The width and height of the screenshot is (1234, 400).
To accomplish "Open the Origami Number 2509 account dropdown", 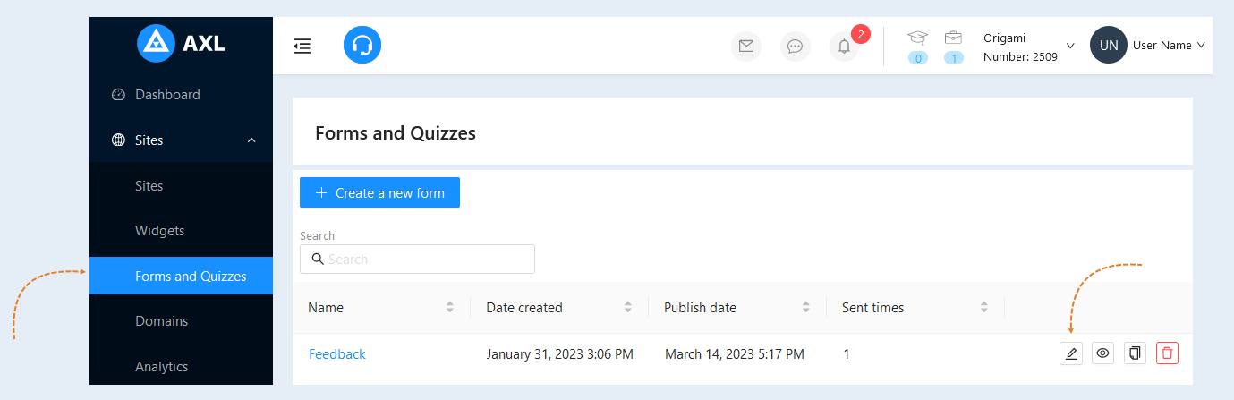I will pos(1029,47).
